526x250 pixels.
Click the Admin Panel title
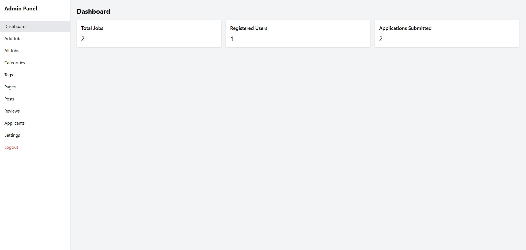21,9
